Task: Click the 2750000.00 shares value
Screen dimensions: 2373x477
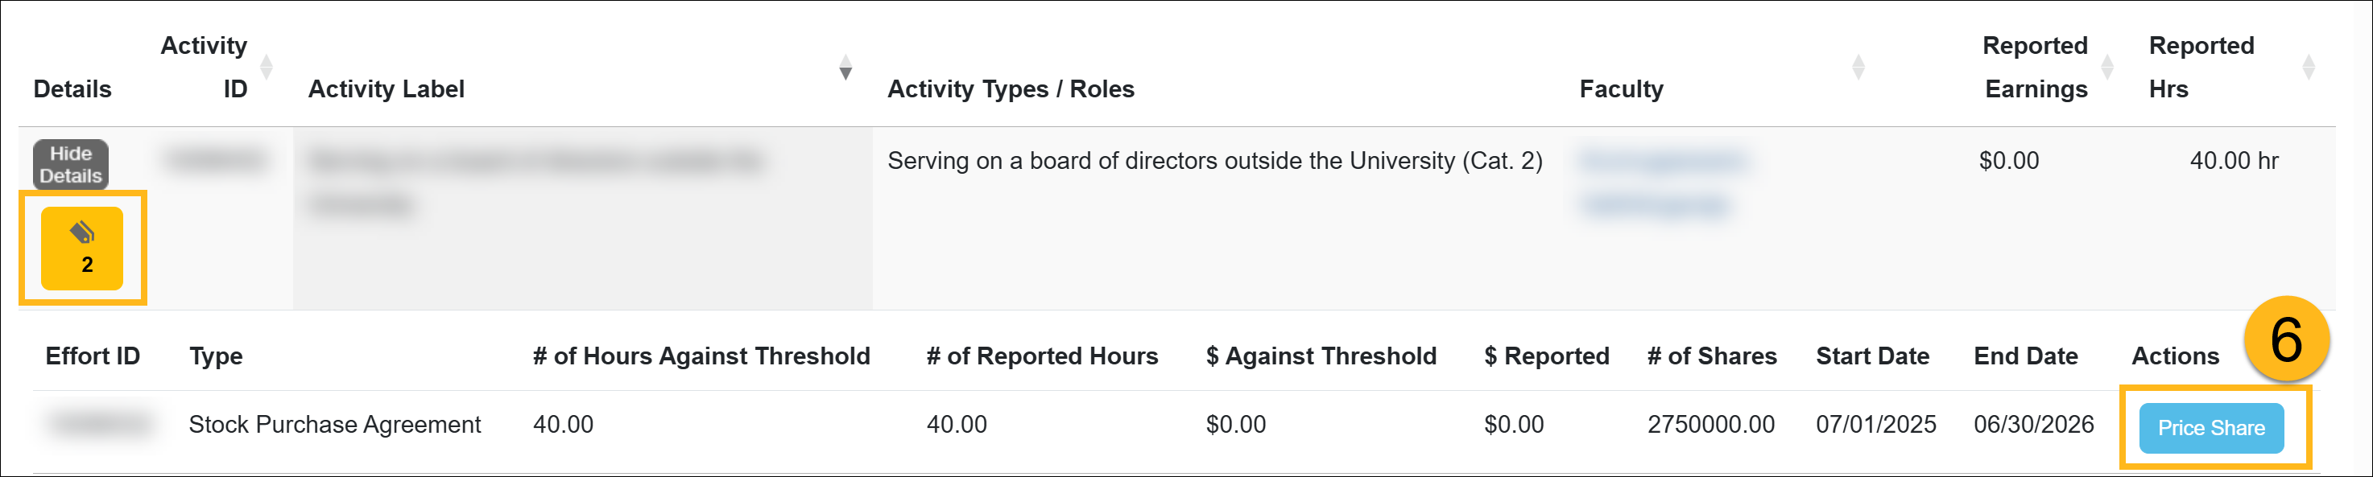Action: [x=1709, y=425]
